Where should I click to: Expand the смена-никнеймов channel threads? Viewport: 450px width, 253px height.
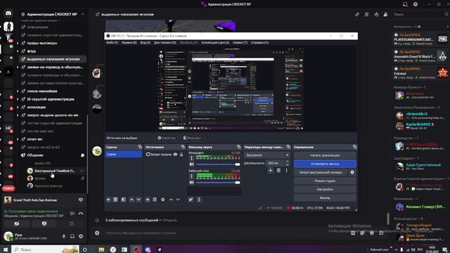pos(18,91)
